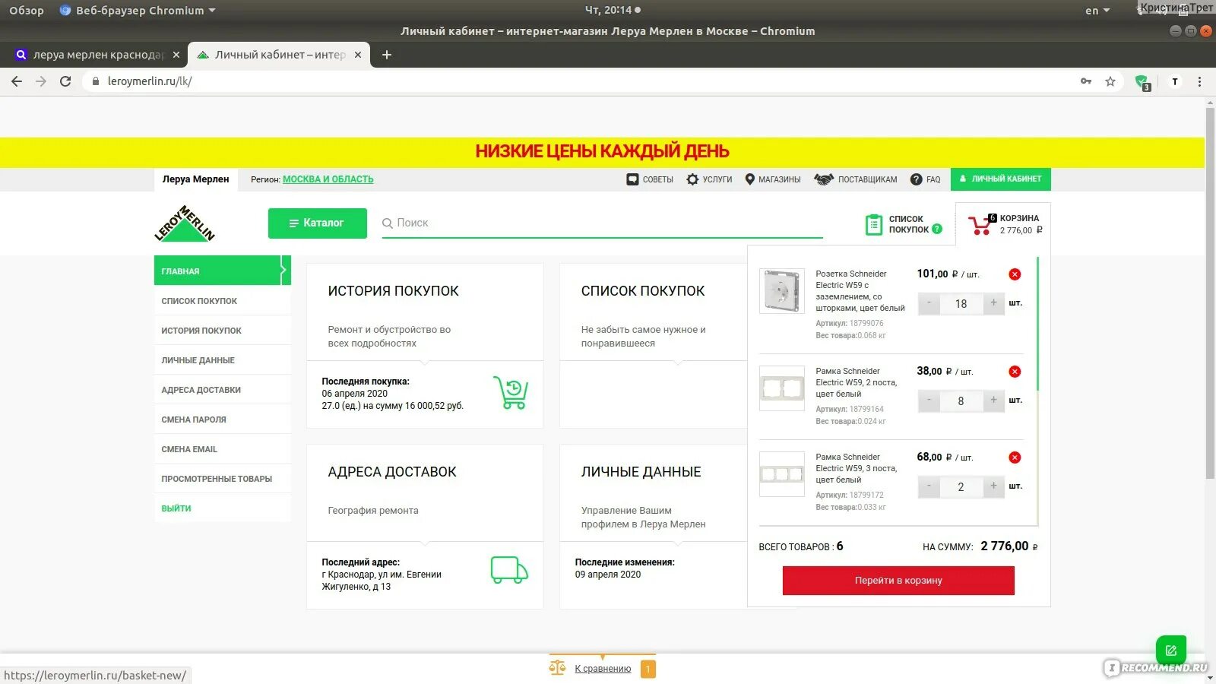This screenshot has height=684, width=1216.
Task: Remove the 2 поста Рамка from cart
Action: point(1015,372)
